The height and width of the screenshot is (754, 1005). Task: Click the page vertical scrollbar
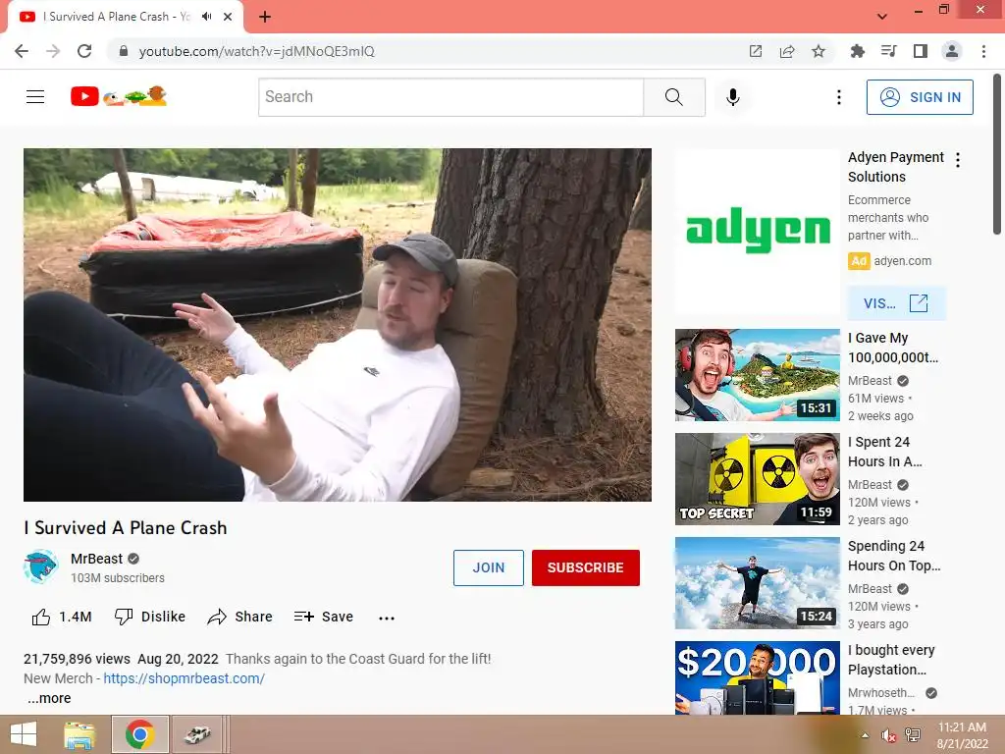tap(997, 155)
